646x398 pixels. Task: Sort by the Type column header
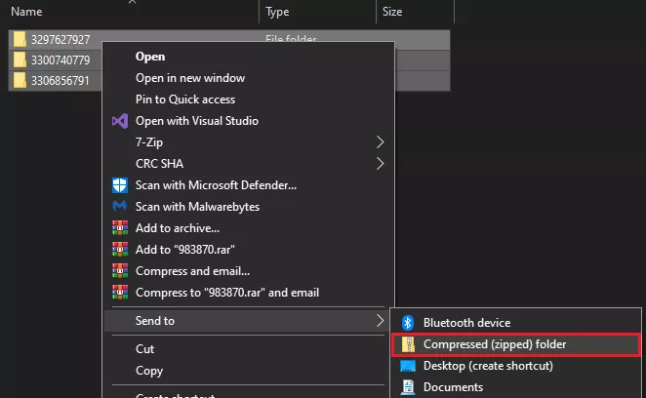[x=277, y=12]
